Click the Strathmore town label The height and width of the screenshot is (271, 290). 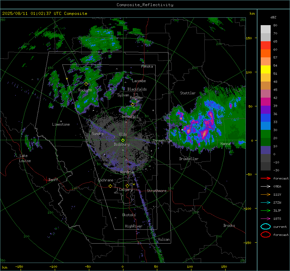coord(157,191)
